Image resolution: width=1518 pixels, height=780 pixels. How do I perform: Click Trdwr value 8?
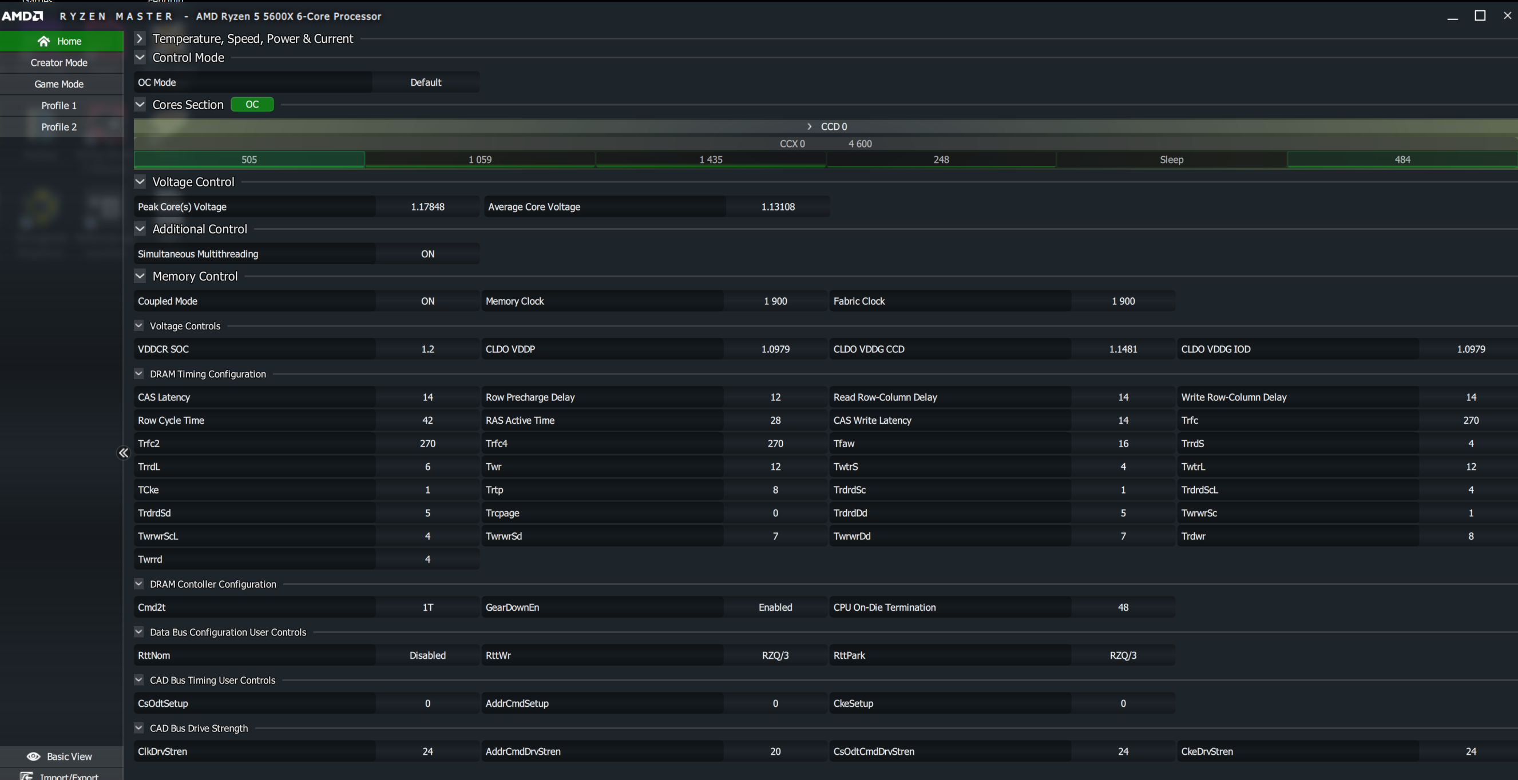pyautogui.click(x=1471, y=536)
